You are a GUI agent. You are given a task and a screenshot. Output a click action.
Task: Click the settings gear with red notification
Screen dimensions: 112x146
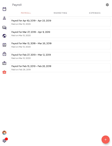pyautogui.click(x=4, y=141)
